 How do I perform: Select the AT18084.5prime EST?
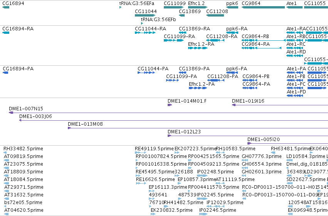pos(7,183)
